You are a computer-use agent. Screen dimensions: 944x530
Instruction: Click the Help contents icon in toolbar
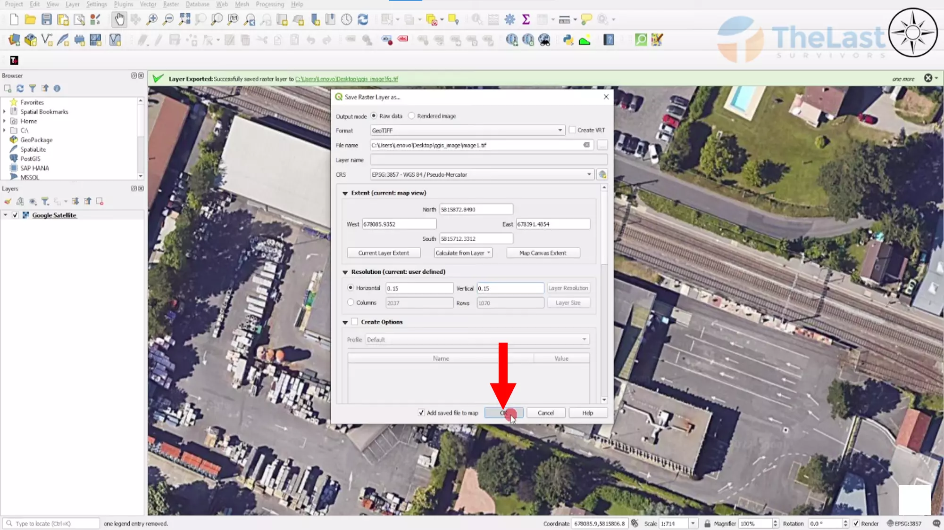click(609, 40)
